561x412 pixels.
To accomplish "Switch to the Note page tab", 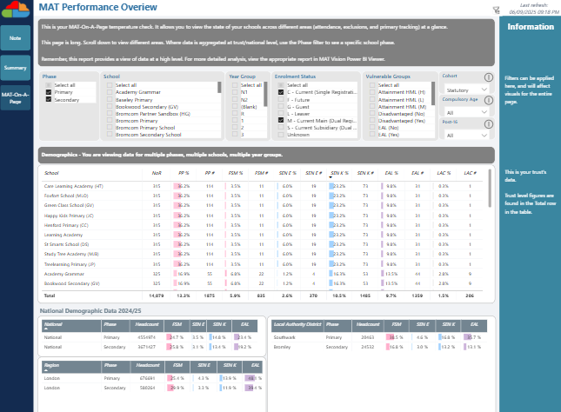I will (x=15, y=38).
